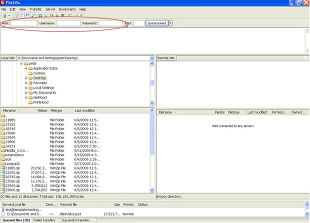Expand the My Documents tree node

25,92
